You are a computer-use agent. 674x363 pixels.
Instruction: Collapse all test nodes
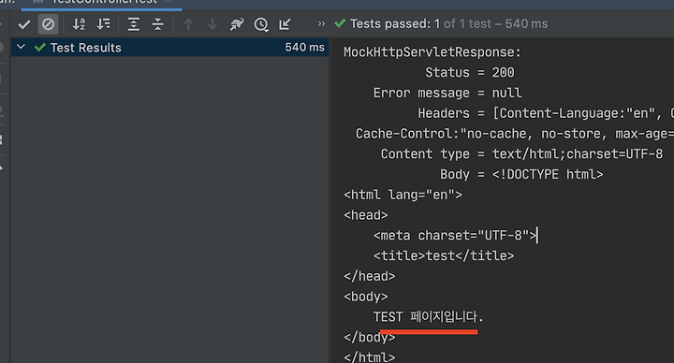click(158, 24)
